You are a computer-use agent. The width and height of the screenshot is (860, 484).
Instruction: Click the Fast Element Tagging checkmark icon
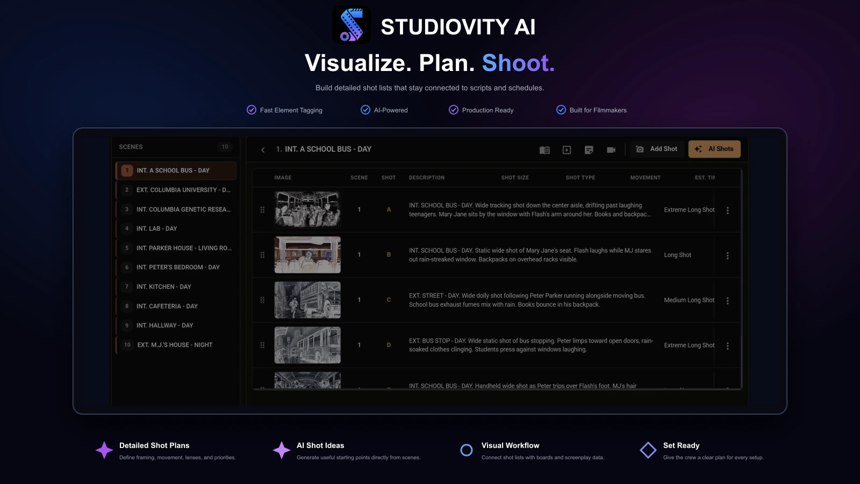[252, 110]
